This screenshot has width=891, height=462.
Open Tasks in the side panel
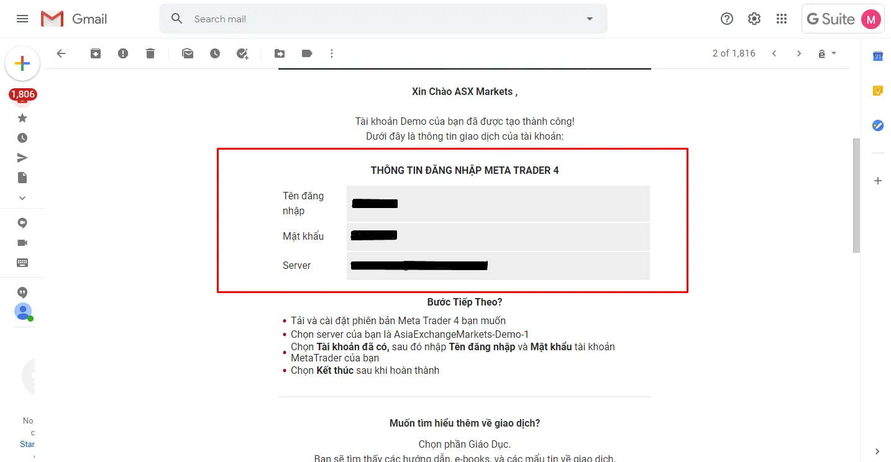pyautogui.click(x=878, y=125)
